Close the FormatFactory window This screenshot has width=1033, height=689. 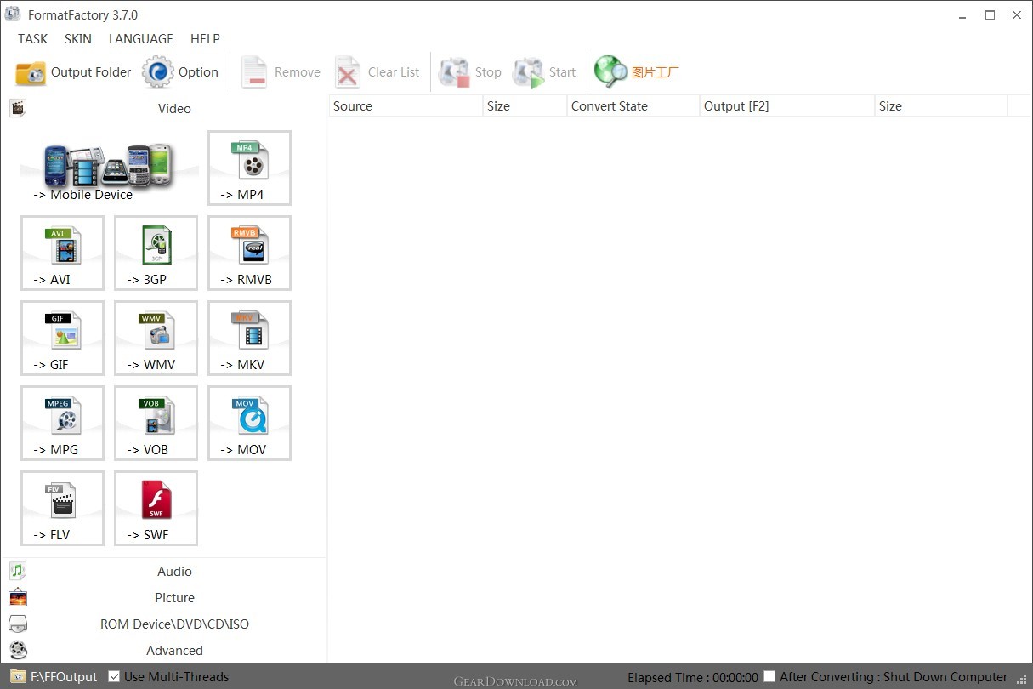coord(1017,14)
